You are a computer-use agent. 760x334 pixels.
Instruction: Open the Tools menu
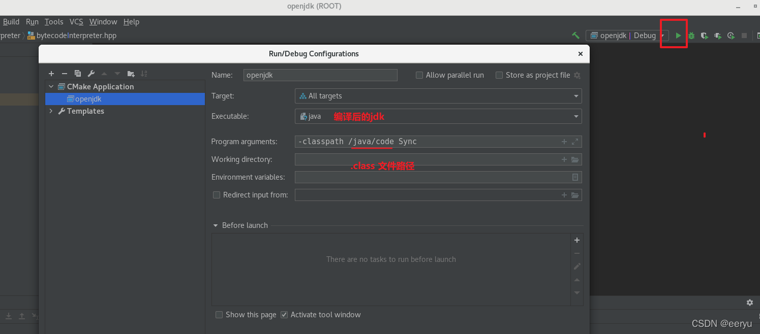(x=54, y=22)
